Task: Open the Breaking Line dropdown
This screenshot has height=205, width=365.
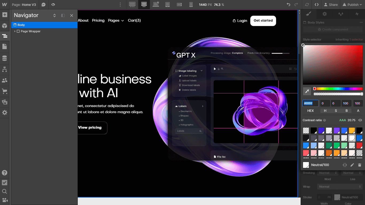Action: [352, 173]
